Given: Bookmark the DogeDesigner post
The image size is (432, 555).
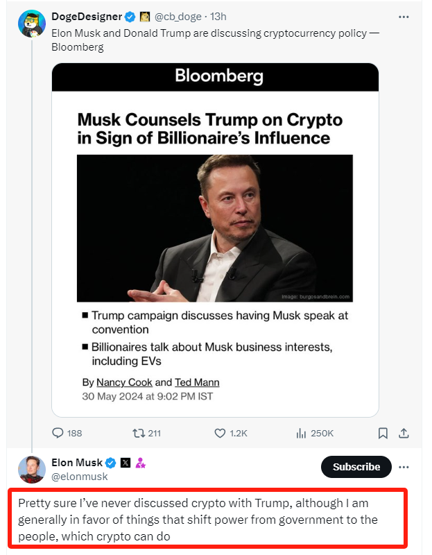Looking at the screenshot, I should click(383, 433).
